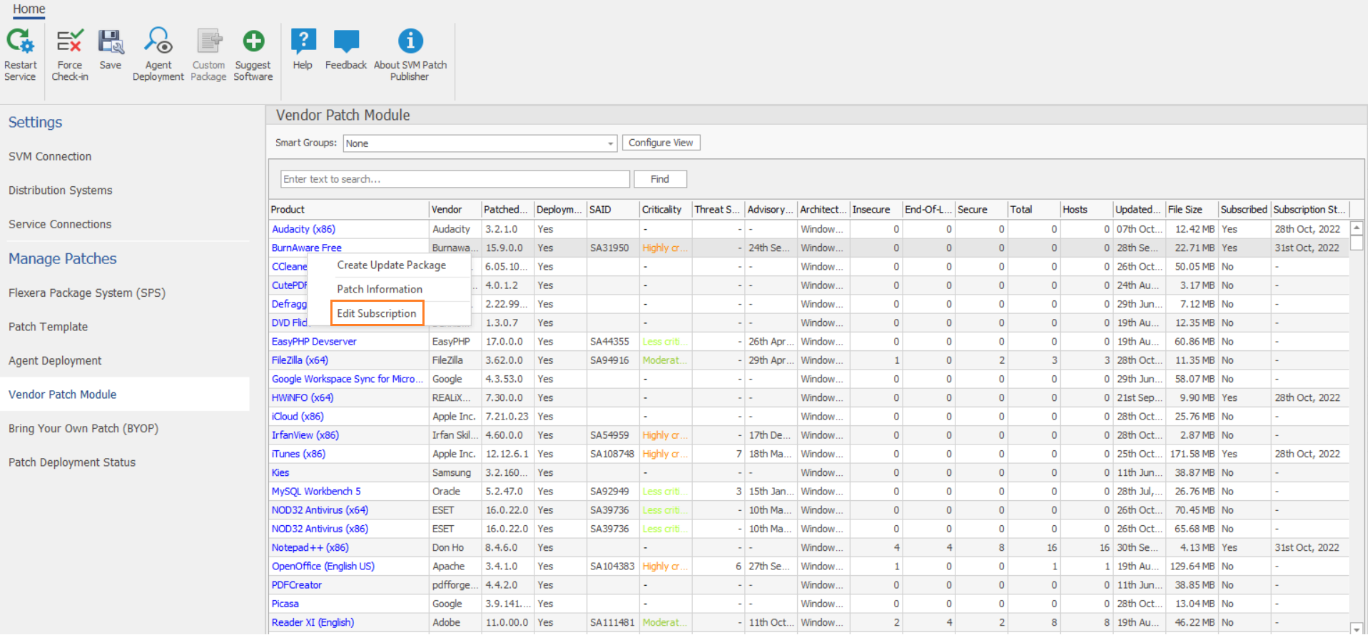Click the Custom Package icon
The height and width of the screenshot is (635, 1370).
(x=209, y=41)
